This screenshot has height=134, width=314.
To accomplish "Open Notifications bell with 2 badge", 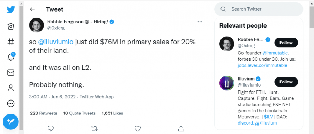I will [x=11, y=57].
